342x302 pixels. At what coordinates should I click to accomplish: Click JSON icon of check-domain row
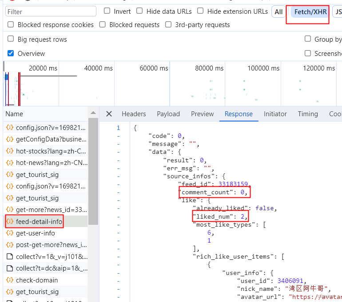10,280
